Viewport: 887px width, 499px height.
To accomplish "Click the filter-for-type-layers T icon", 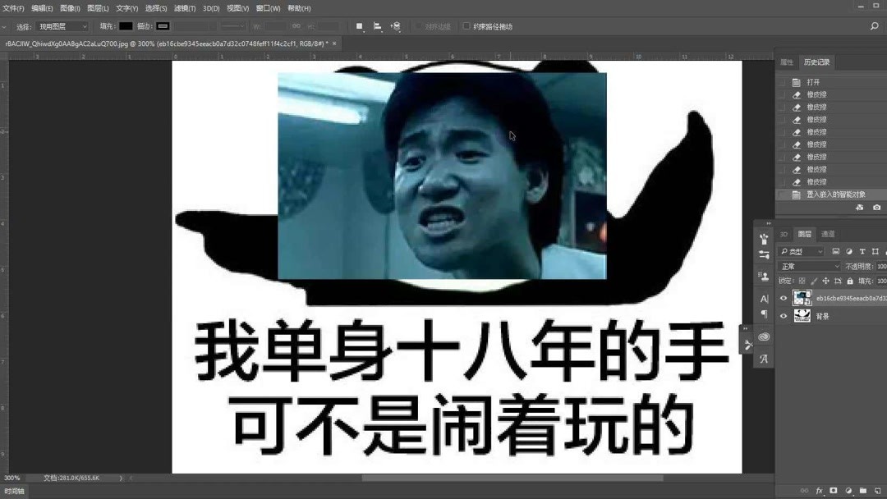I will point(862,251).
